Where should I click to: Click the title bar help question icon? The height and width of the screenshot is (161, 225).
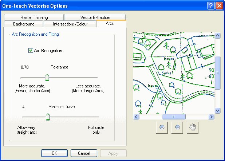(211, 6)
